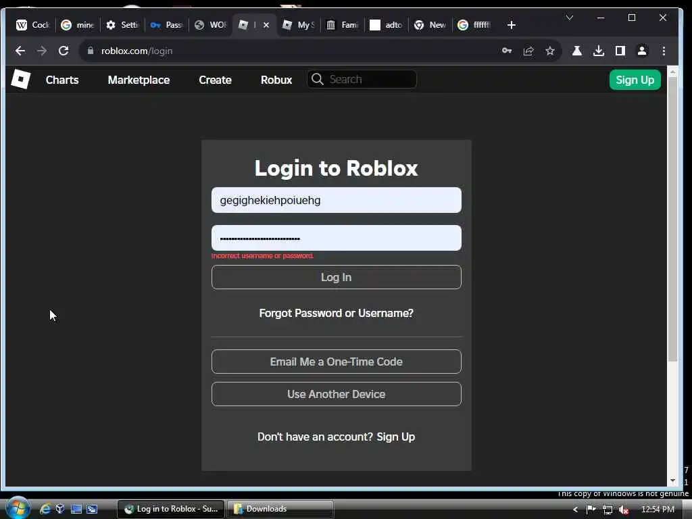692x519 pixels.
Task: Reload the Roblox login page
Action: click(64, 51)
